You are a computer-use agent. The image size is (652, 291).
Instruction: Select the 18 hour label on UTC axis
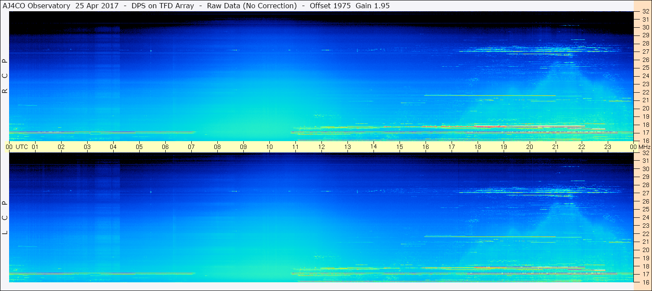point(478,147)
